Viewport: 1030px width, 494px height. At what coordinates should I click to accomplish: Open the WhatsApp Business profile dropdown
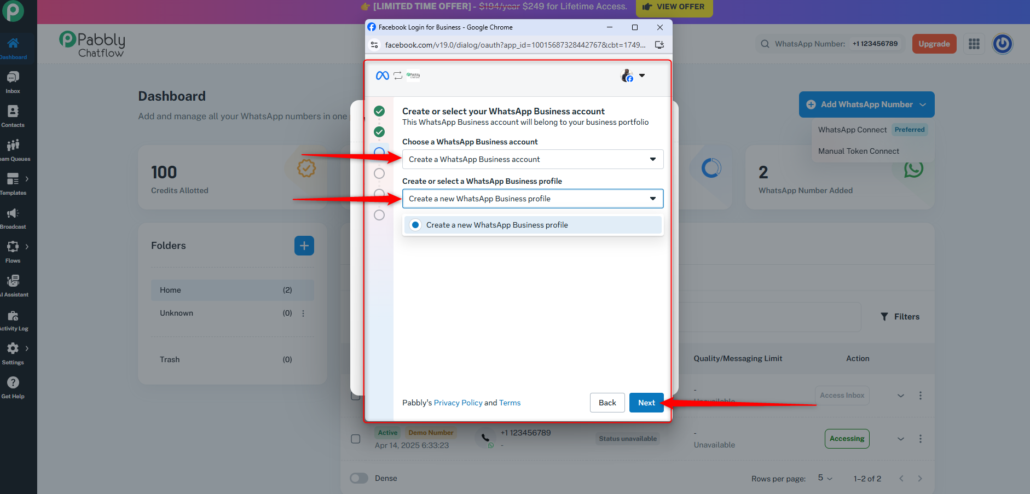[x=533, y=199]
